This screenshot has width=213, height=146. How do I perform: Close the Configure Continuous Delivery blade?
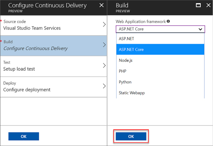point(101,5)
